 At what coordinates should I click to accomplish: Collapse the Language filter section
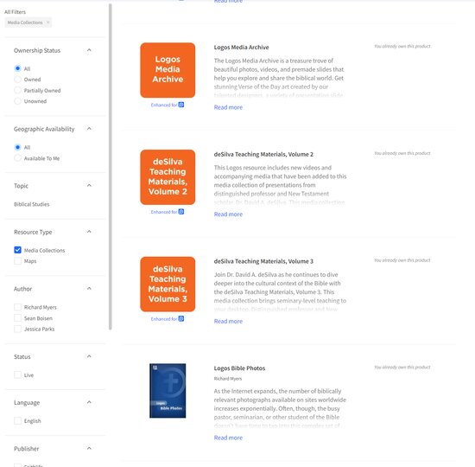[89, 402]
